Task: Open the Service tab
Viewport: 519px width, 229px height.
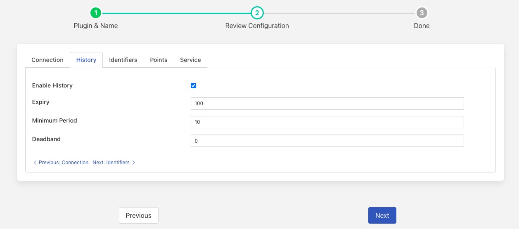Action: pyautogui.click(x=190, y=60)
